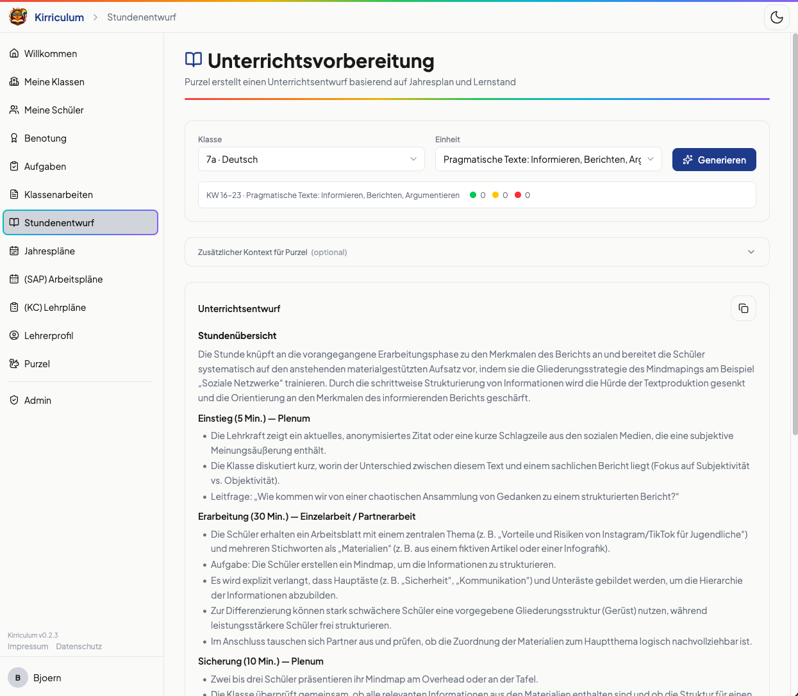Click the shield icon beside Admin
The width and height of the screenshot is (798, 696).
point(14,400)
